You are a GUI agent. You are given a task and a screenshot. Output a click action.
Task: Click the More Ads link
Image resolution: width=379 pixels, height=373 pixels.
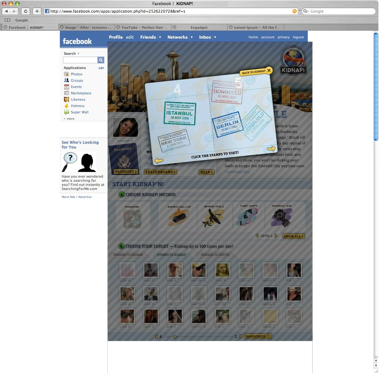(68, 197)
